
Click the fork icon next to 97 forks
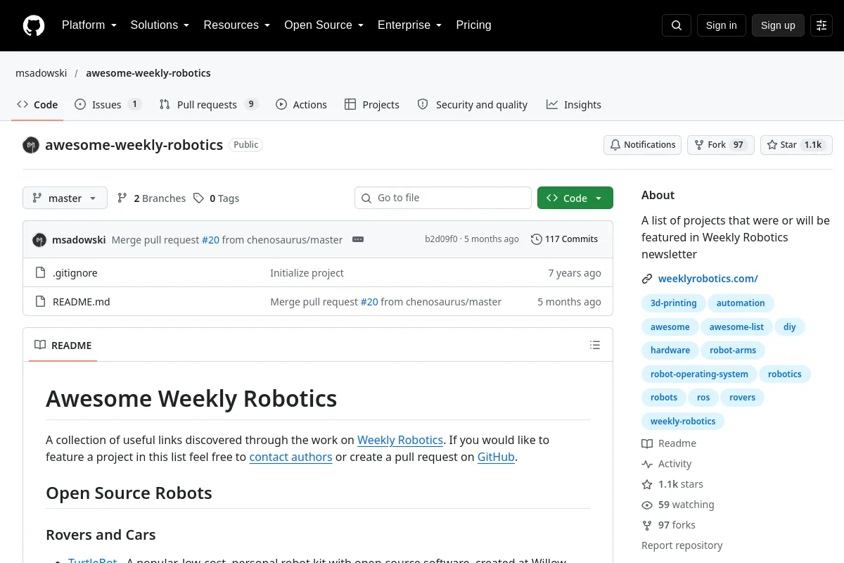(x=647, y=525)
